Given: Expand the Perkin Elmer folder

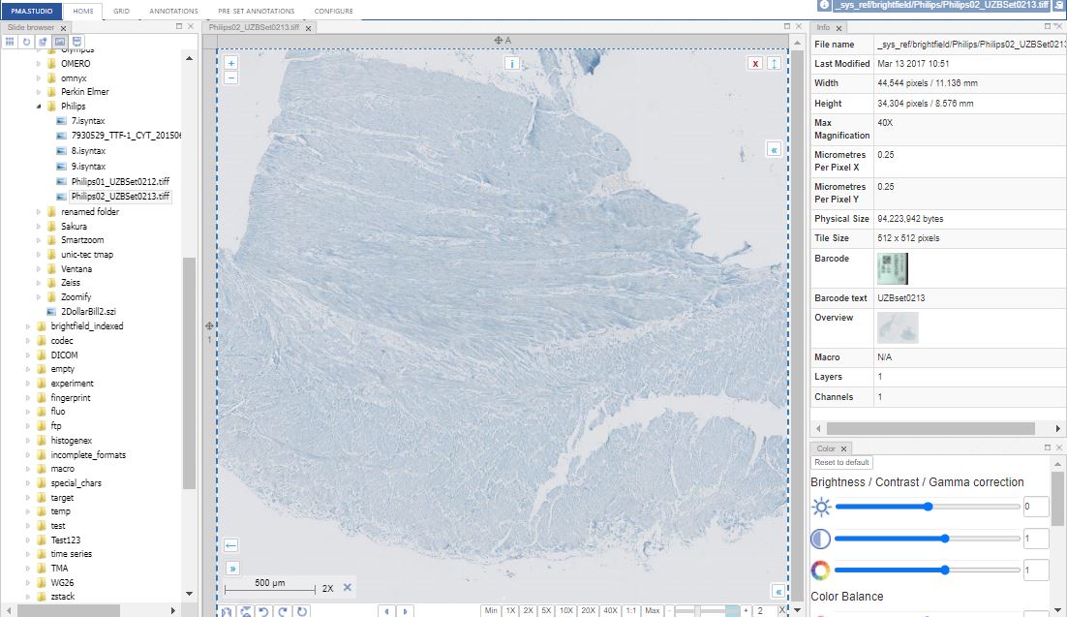Looking at the screenshot, I should 39,92.
